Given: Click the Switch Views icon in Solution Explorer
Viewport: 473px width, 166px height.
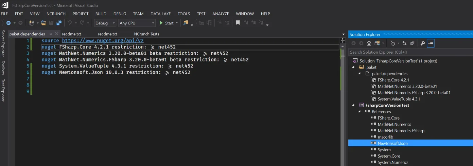Looking at the screenshot, I should click(376, 43).
